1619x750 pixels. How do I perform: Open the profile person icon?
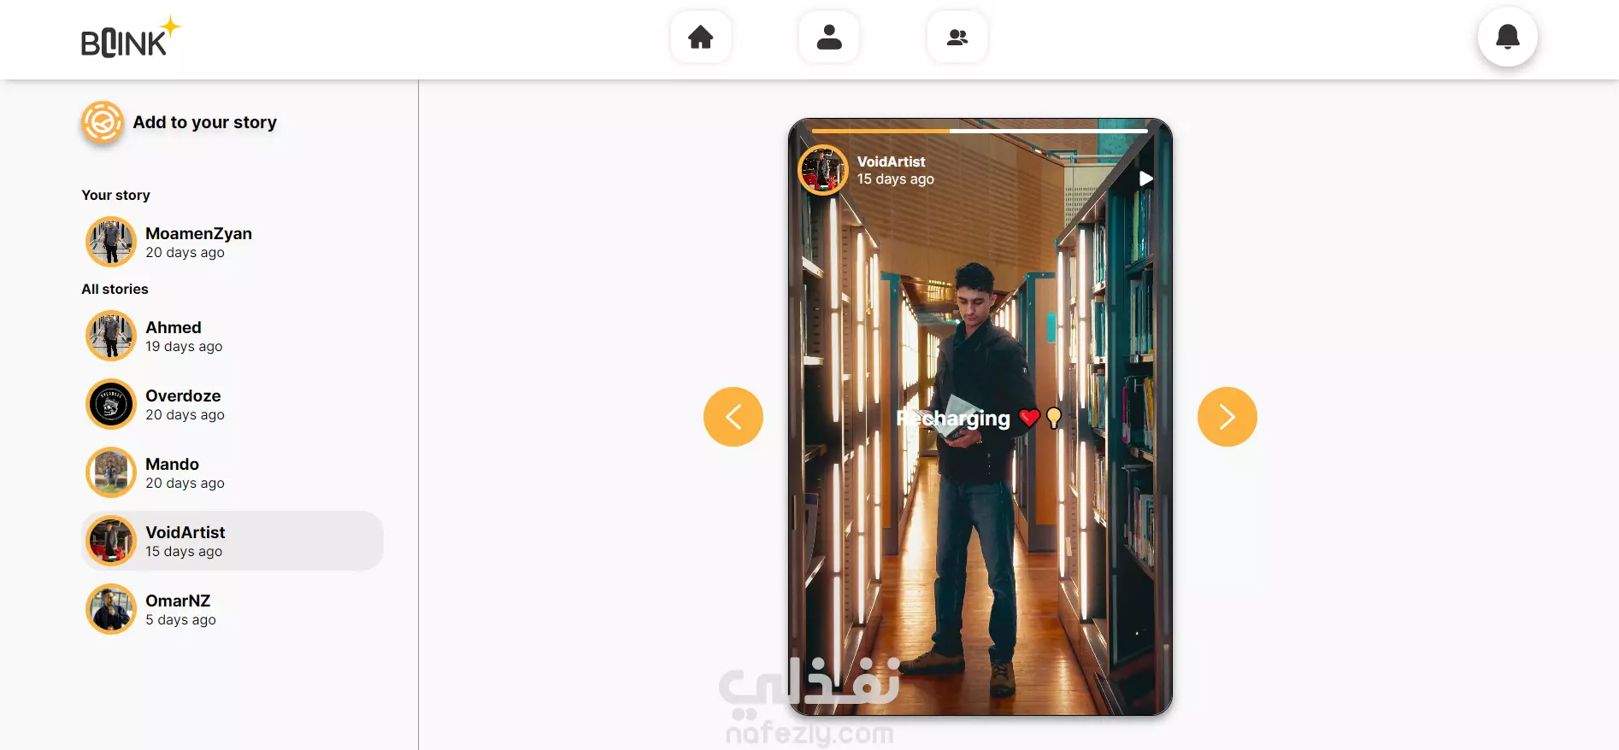[829, 37]
